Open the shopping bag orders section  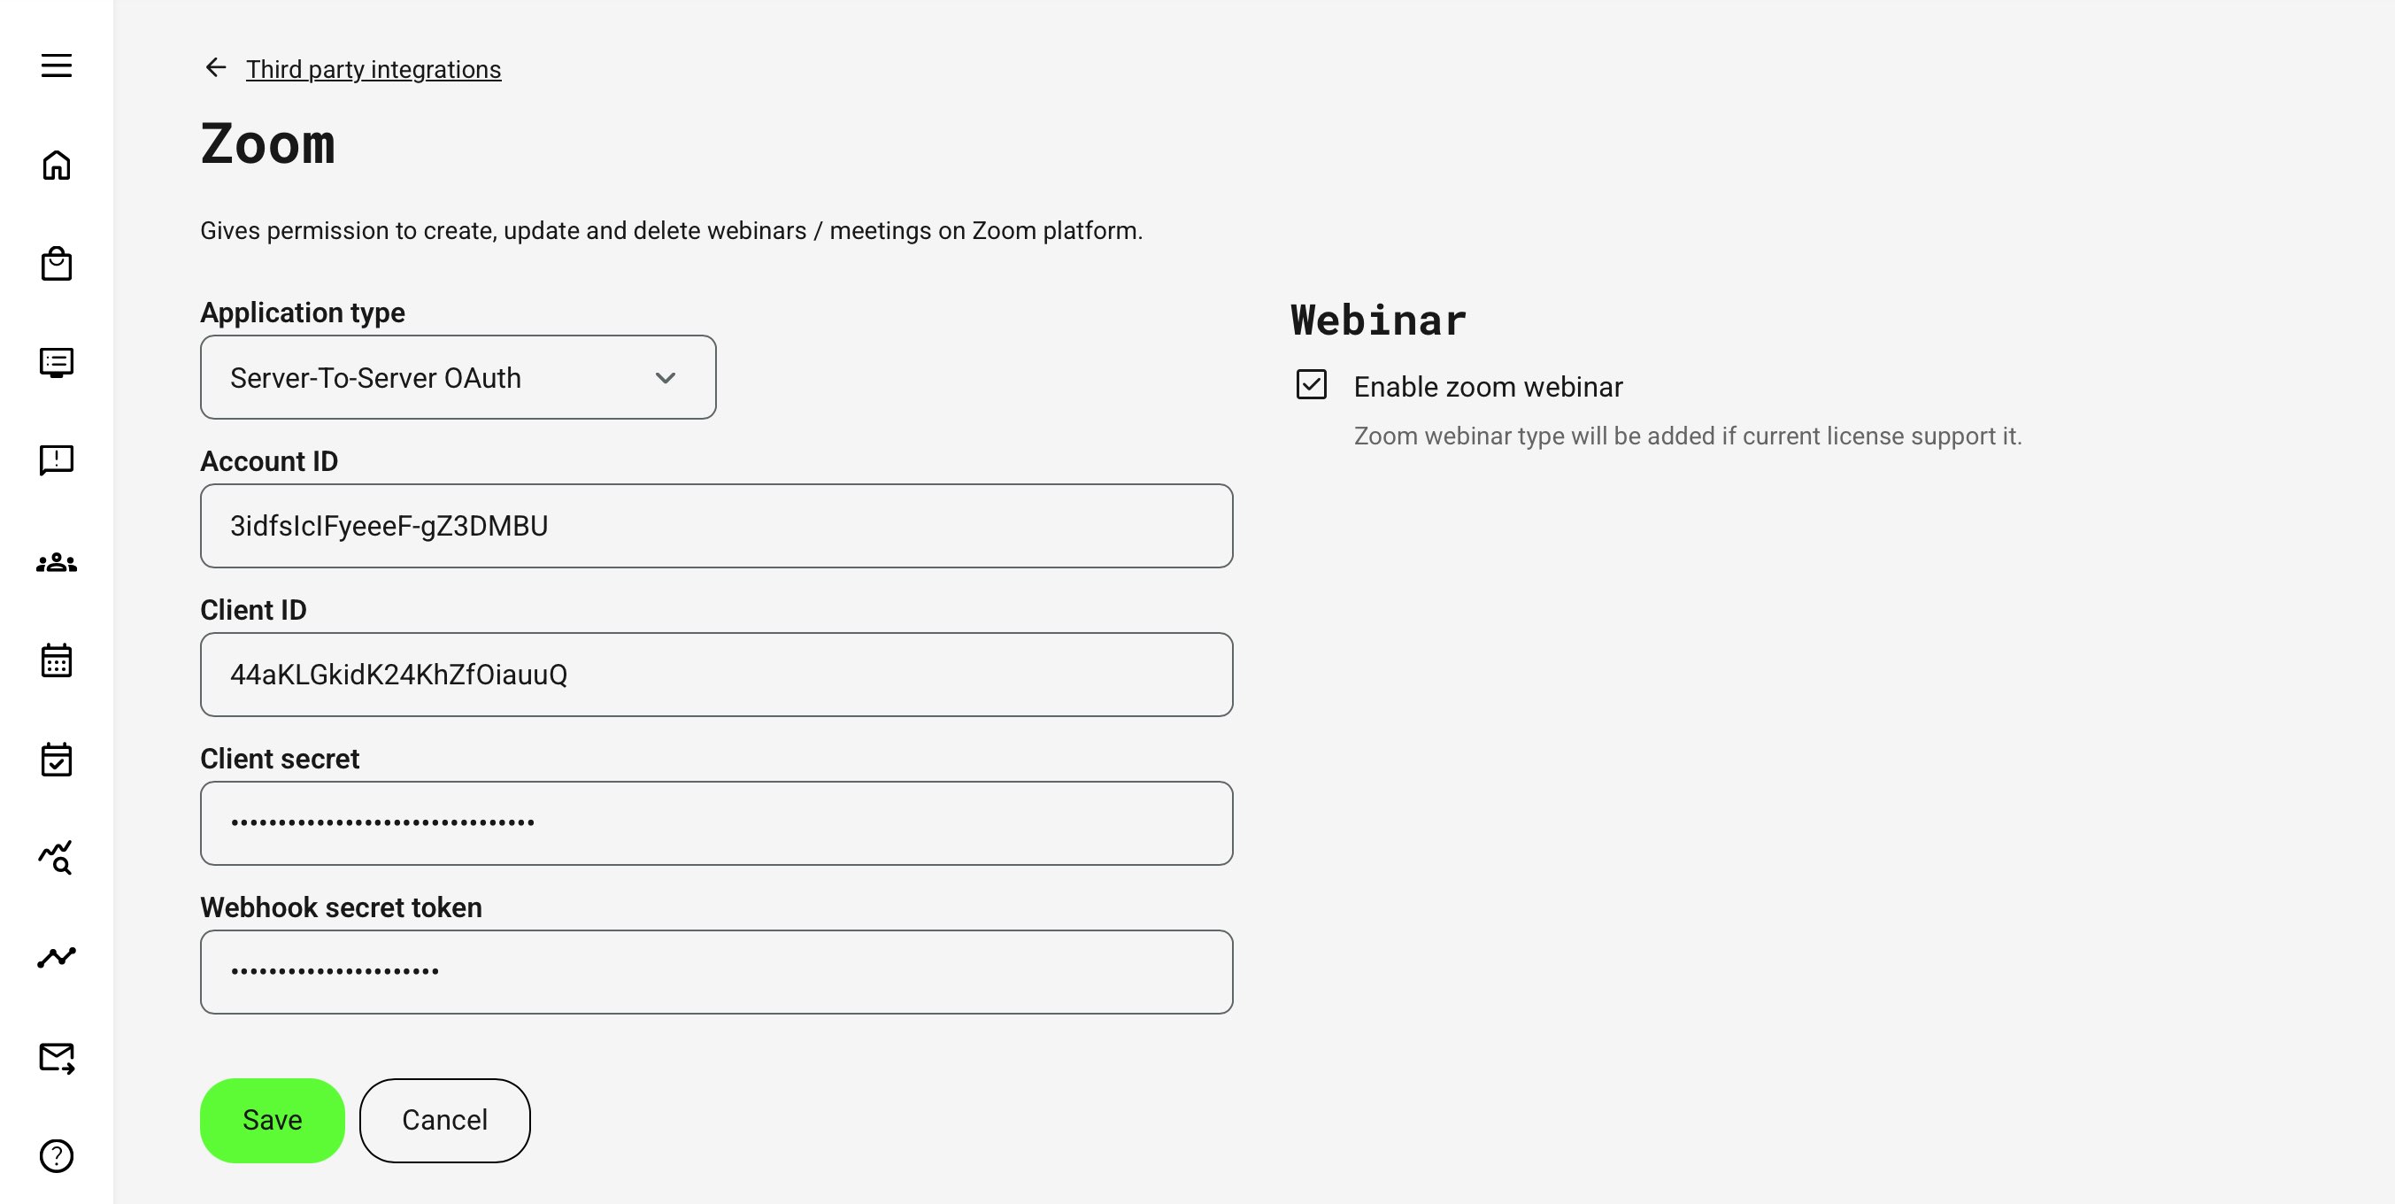56,263
